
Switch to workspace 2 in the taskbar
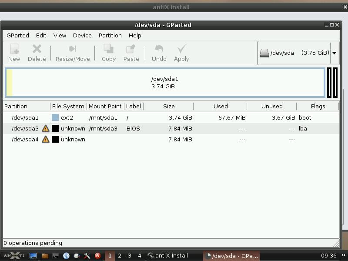[120, 256]
